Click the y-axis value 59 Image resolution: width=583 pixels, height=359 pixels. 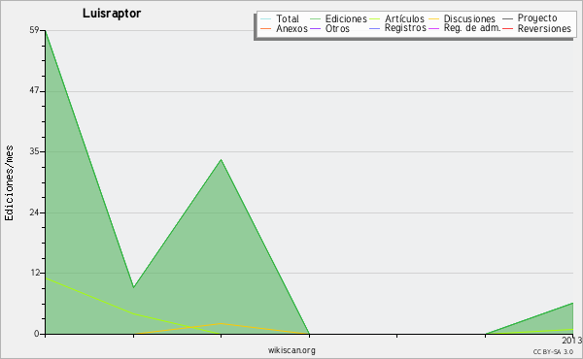34,30
